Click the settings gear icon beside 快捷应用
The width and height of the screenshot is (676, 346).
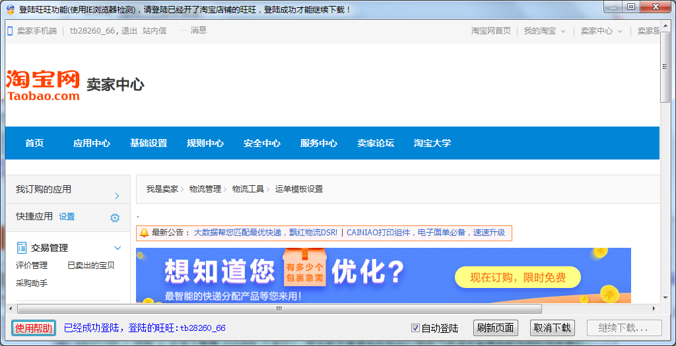115,217
